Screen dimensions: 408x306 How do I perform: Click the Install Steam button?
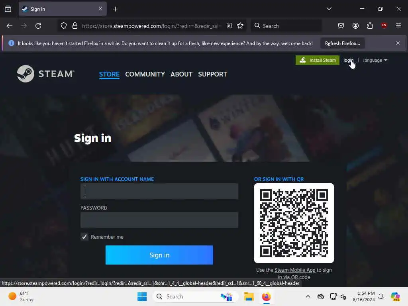pyautogui.click(x=318, y=60)
